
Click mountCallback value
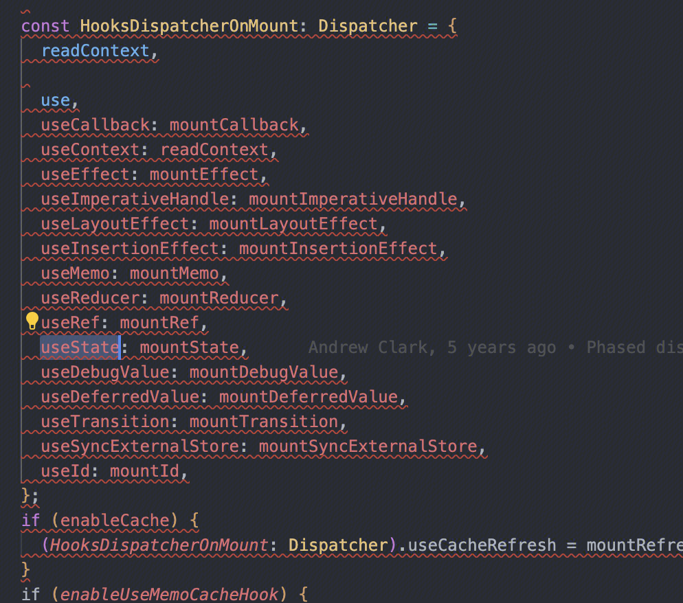[x=234, y=125]
